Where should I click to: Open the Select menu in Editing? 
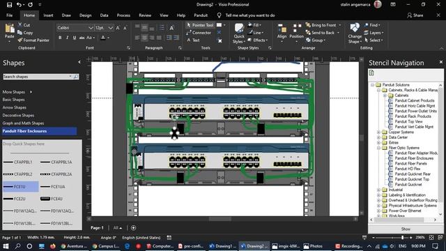[374, 40]
